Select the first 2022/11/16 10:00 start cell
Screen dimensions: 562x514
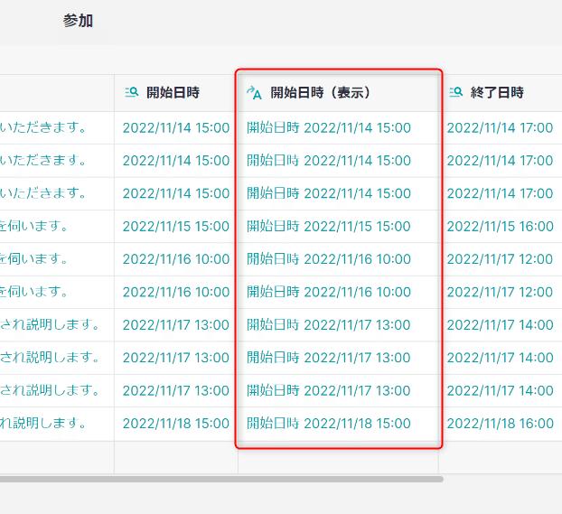pos(176,259)
